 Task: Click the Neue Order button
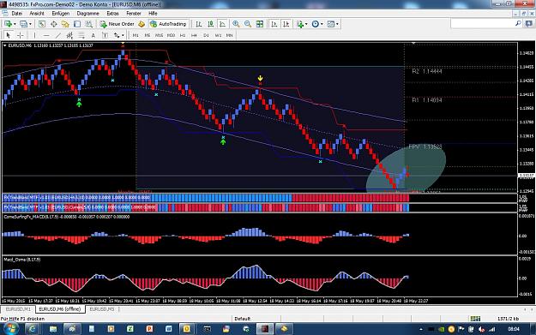(117, 24)
